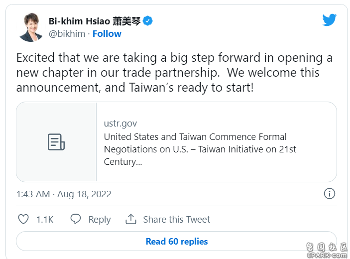Click the Reply text label

tap(100, 220)
